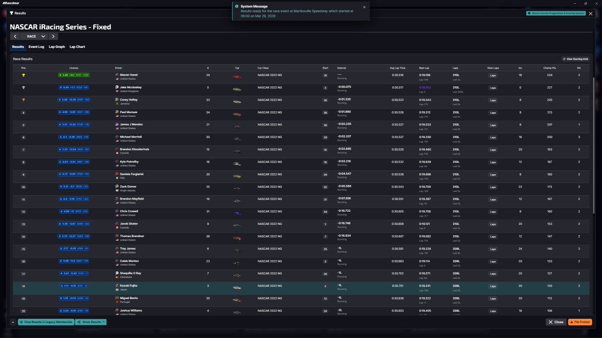
Task: Click the bronze trophy icon for Corey Hefley
Action: click(x=23, y=100)
